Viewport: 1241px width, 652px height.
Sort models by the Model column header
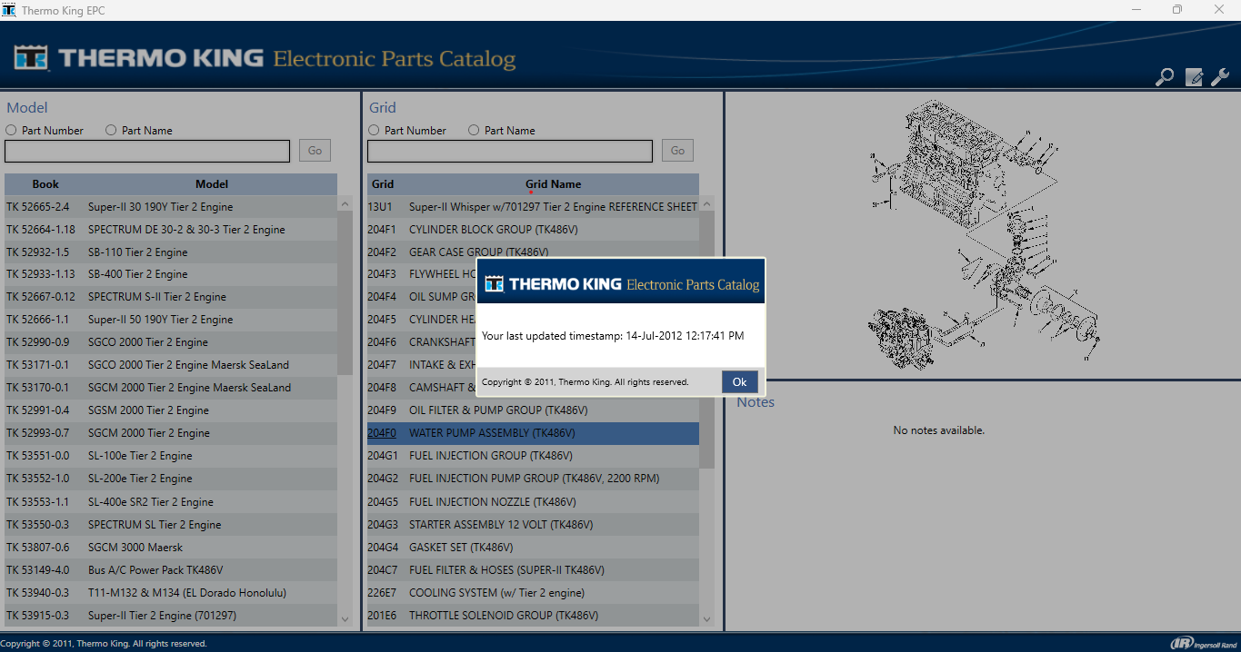pyautogui.click(x=212, y=184)
